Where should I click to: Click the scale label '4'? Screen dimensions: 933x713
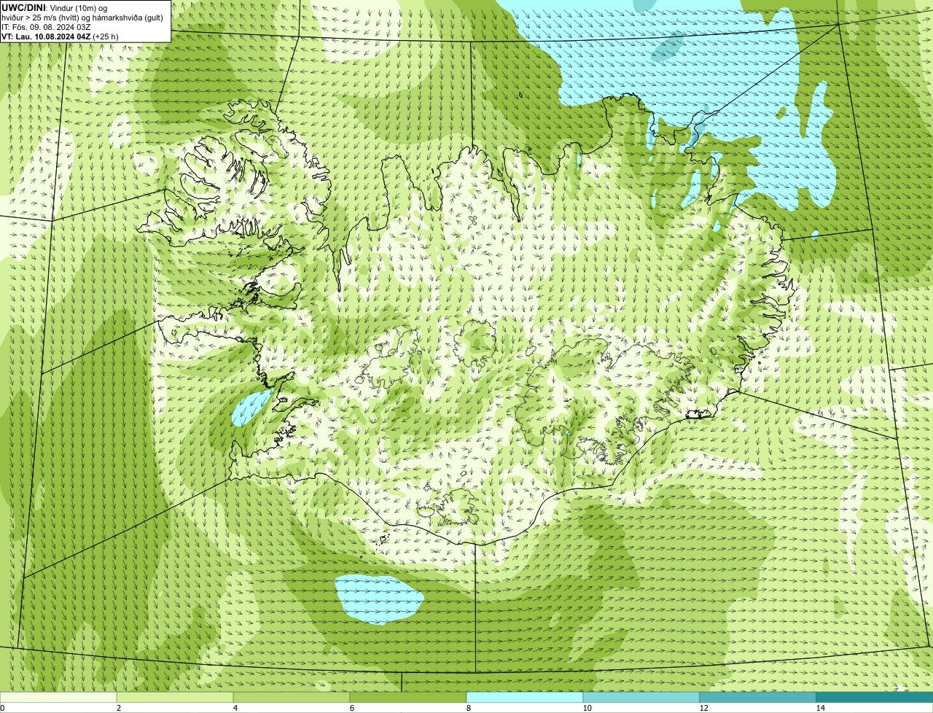pos(235,708)
